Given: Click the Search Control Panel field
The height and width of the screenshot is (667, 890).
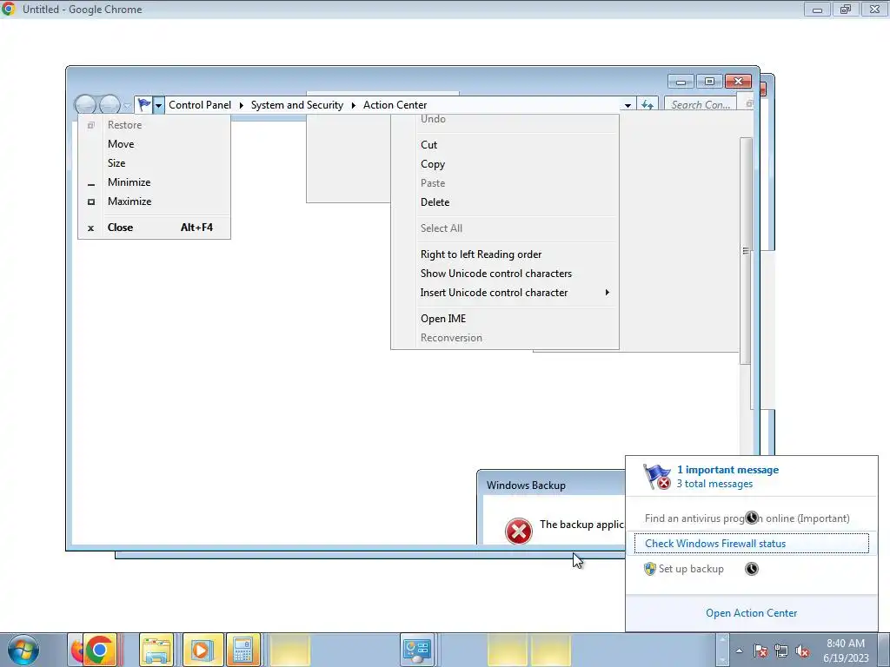Looking at the screenshot, I should (x=701, y=105).
